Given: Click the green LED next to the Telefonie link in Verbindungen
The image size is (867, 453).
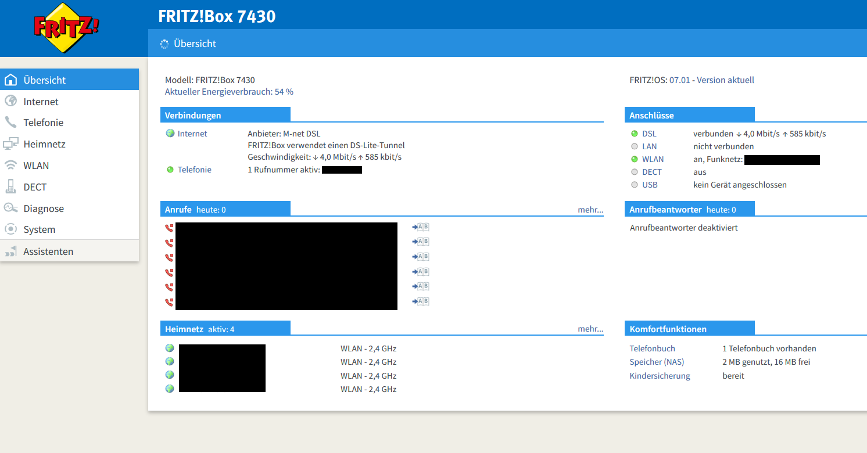Looking at the screenshot, I should coord(170,170).
